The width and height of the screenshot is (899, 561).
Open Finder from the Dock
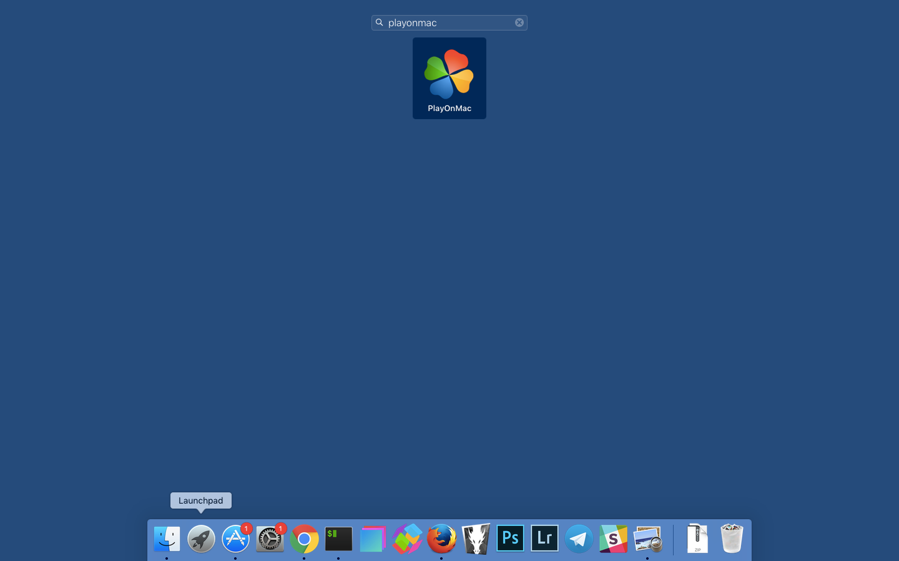tap(167, 539)
